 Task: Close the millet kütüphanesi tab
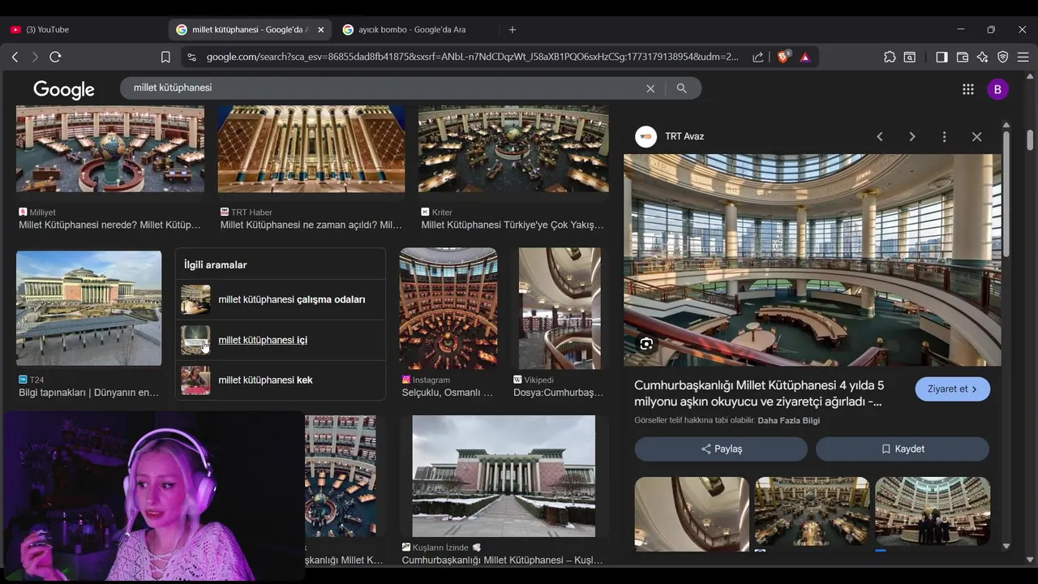(321, 29)
